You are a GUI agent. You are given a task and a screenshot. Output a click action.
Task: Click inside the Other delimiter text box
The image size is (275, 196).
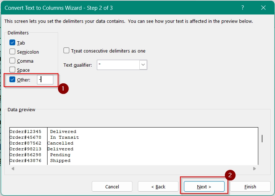(45, 80)
